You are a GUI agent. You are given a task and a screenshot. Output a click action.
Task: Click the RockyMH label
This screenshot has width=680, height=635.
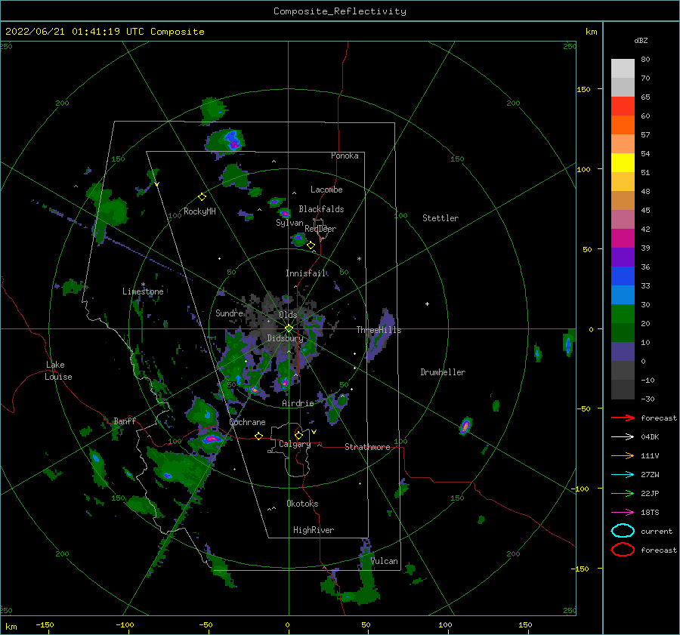199,211
